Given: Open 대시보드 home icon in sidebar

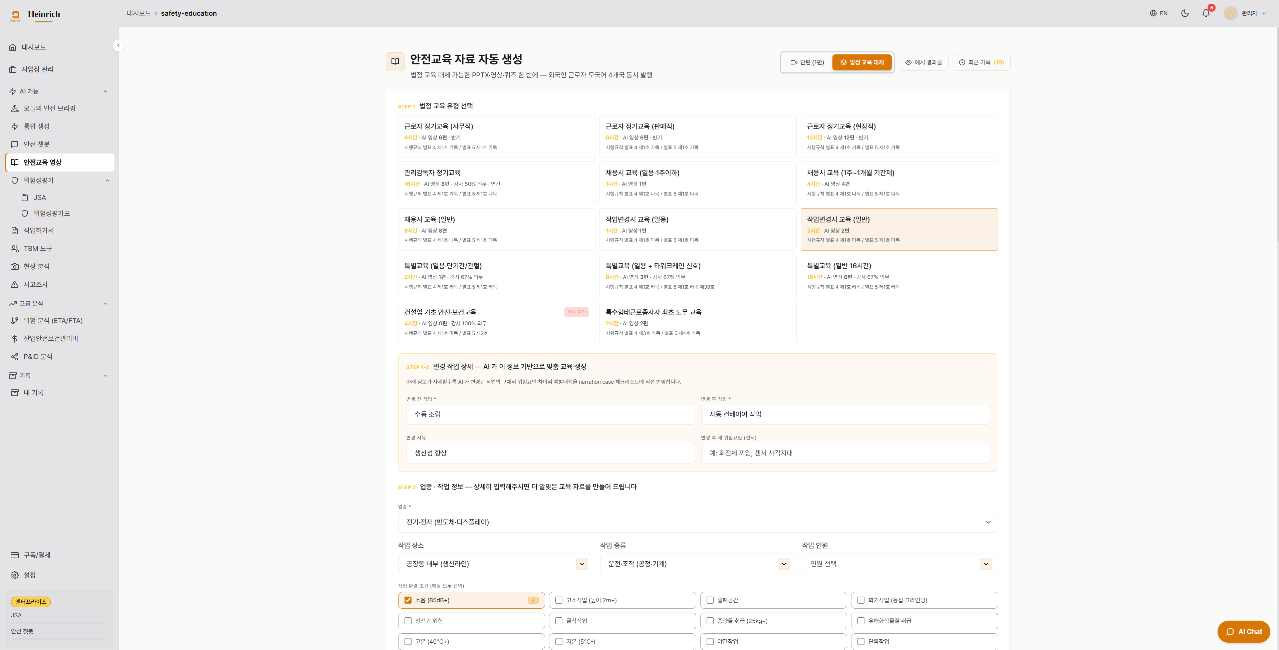Looking at the screenshot, I should point(13,47).
